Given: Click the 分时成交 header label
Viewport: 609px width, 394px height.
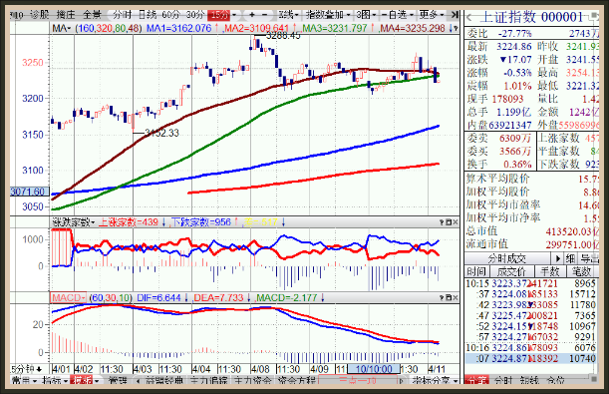Looking at the screenshot, I should click(x=507, y=258).
